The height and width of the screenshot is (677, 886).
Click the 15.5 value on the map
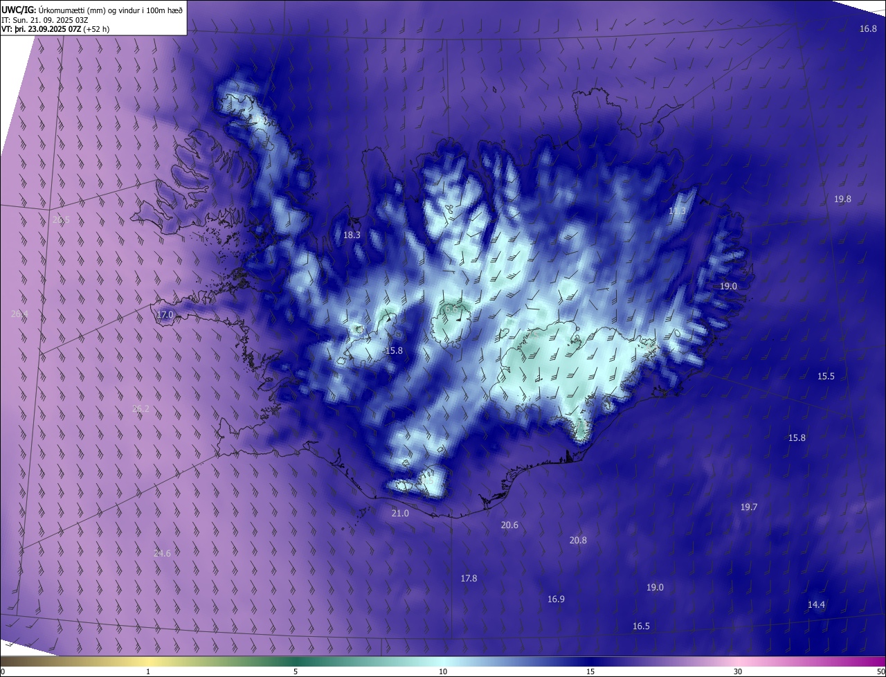[826, 376]
